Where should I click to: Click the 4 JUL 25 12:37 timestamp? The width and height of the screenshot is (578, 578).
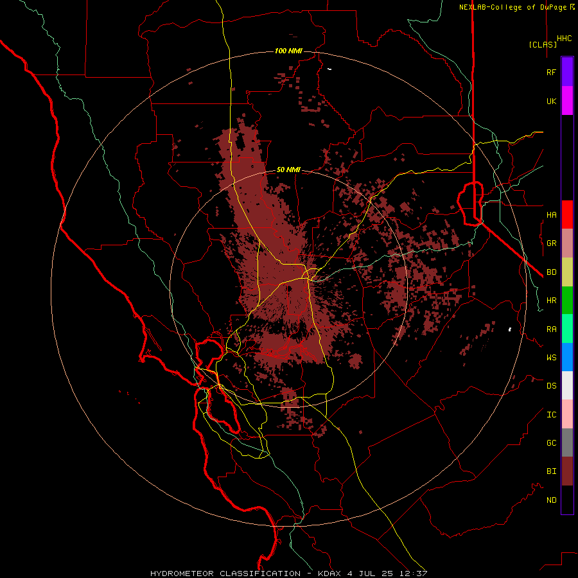click(388, 574)
